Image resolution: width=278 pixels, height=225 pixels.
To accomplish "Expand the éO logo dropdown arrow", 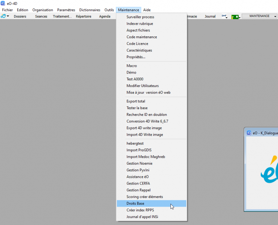I will coord(8,16).
